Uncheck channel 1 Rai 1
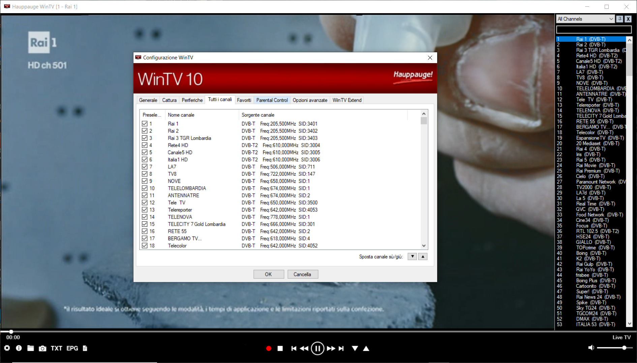This screenshot has width=637, height=363. pyautogui.click(x=144, y=123)
